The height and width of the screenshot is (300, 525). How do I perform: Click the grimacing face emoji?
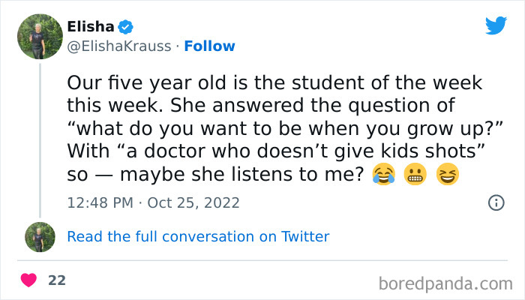(x=415, y=174)
